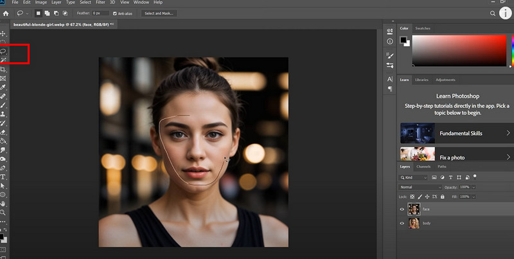Click the toolbar foreground color swatch
This screenshot has height=259, width=514.
(x=1, y=237)
